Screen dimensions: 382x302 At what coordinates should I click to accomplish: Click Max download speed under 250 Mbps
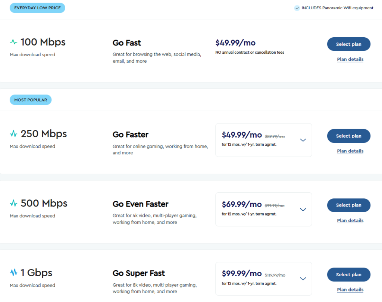click(x=32, y=147)
